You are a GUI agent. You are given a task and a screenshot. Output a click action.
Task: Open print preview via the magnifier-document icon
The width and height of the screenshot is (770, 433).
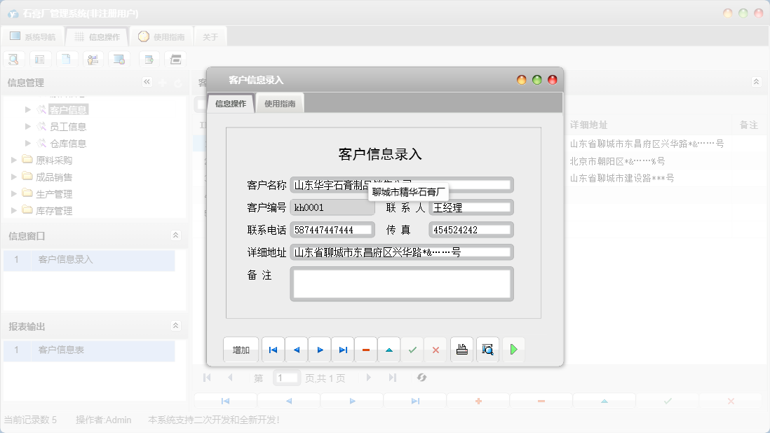click(487, 349)
